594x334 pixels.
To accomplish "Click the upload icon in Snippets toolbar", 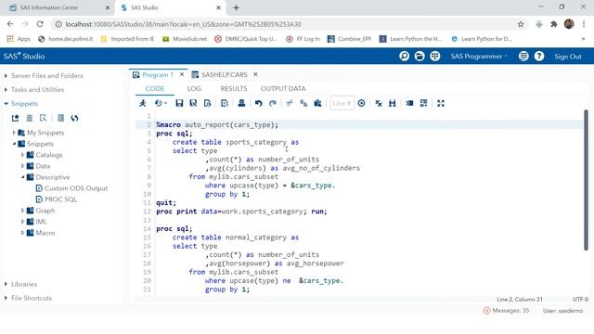I will pos(15,118).
